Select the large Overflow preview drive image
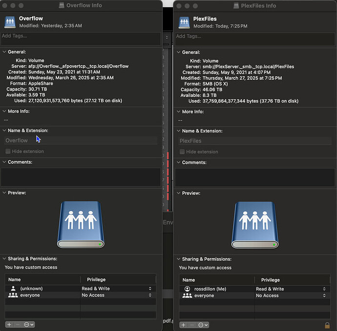Image resolution: width=337 pixels, height=331 pixels. pyautogui.click(x=81, y=224)
